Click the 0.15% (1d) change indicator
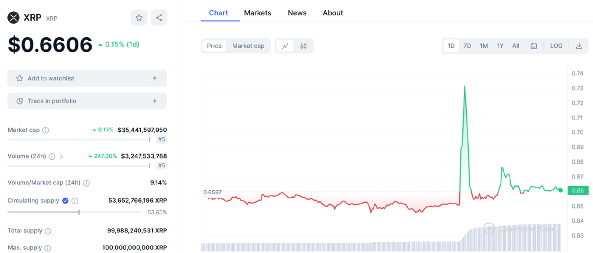593x253 pixels. click(119, 44)
